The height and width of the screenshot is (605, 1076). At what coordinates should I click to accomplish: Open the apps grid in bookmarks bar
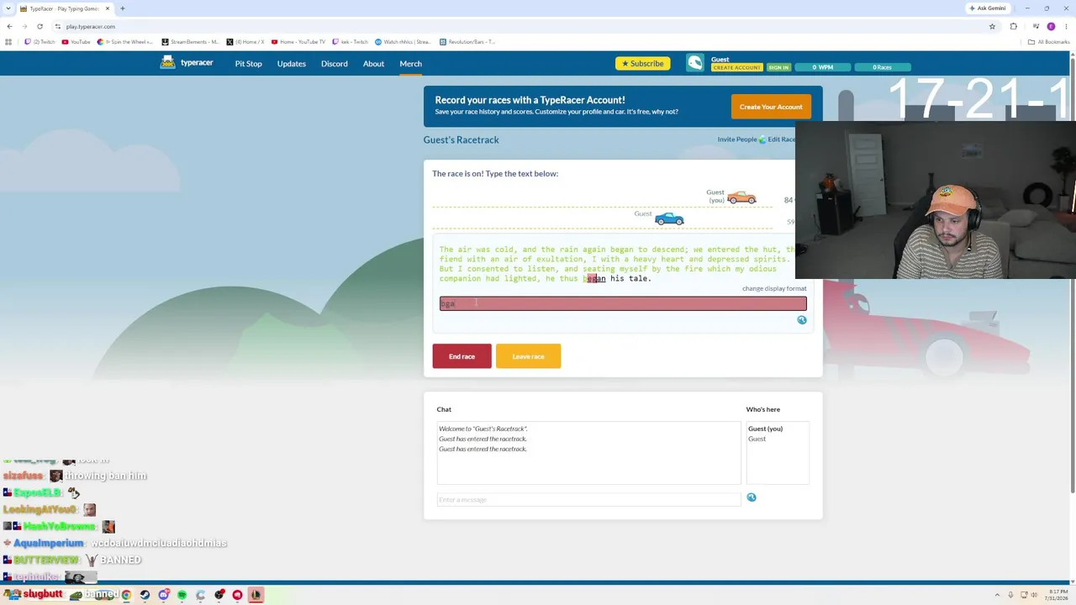9,42
